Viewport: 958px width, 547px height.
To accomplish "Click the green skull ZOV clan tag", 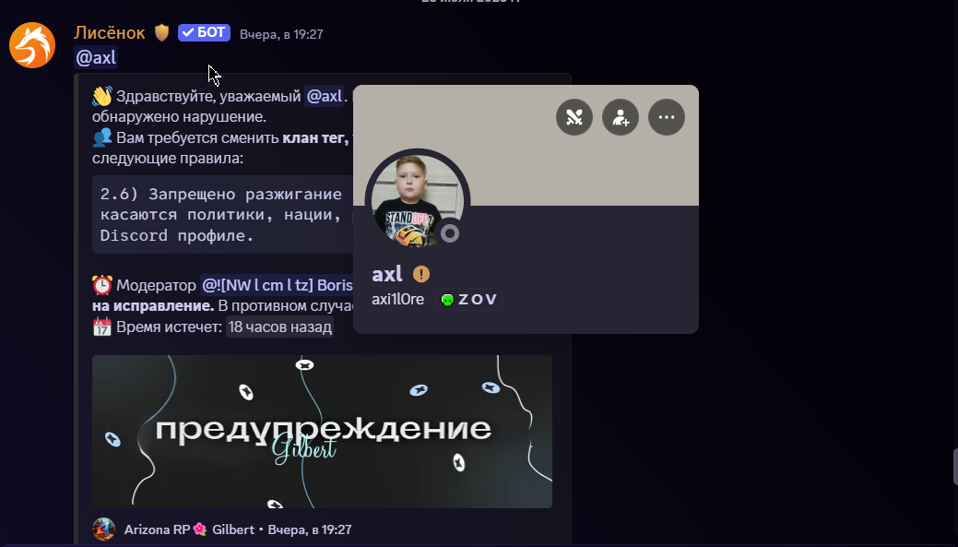I will click(469, 300).
